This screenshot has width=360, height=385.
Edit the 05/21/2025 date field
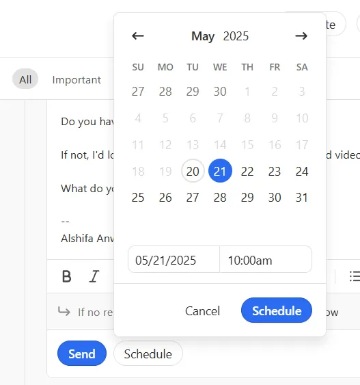click(x=174, y=259)
